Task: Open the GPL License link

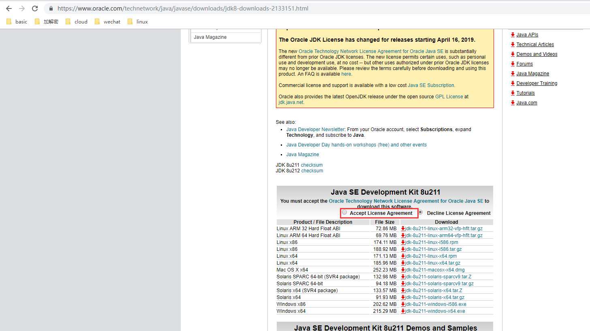Action: coord(449,97)
